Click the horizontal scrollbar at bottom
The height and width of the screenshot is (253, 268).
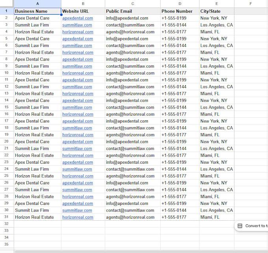tap(141, 252)
